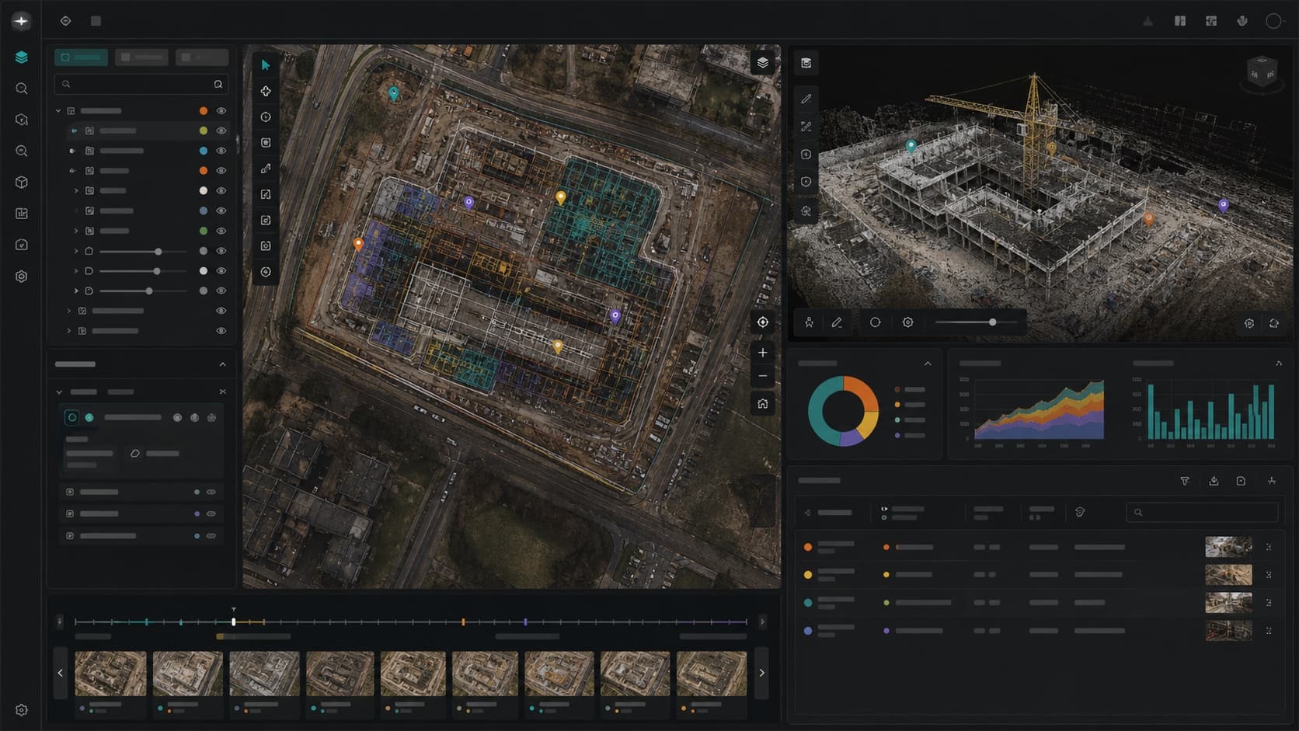
Task: Click the search field above the issues table
Action: [1202, 513]
